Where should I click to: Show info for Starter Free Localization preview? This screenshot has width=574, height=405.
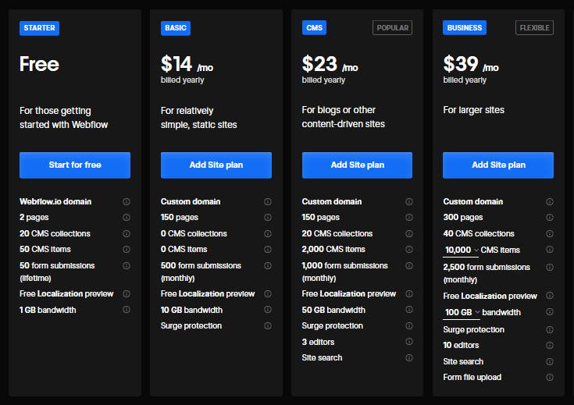pyautogui.click(x=127, y=293)
